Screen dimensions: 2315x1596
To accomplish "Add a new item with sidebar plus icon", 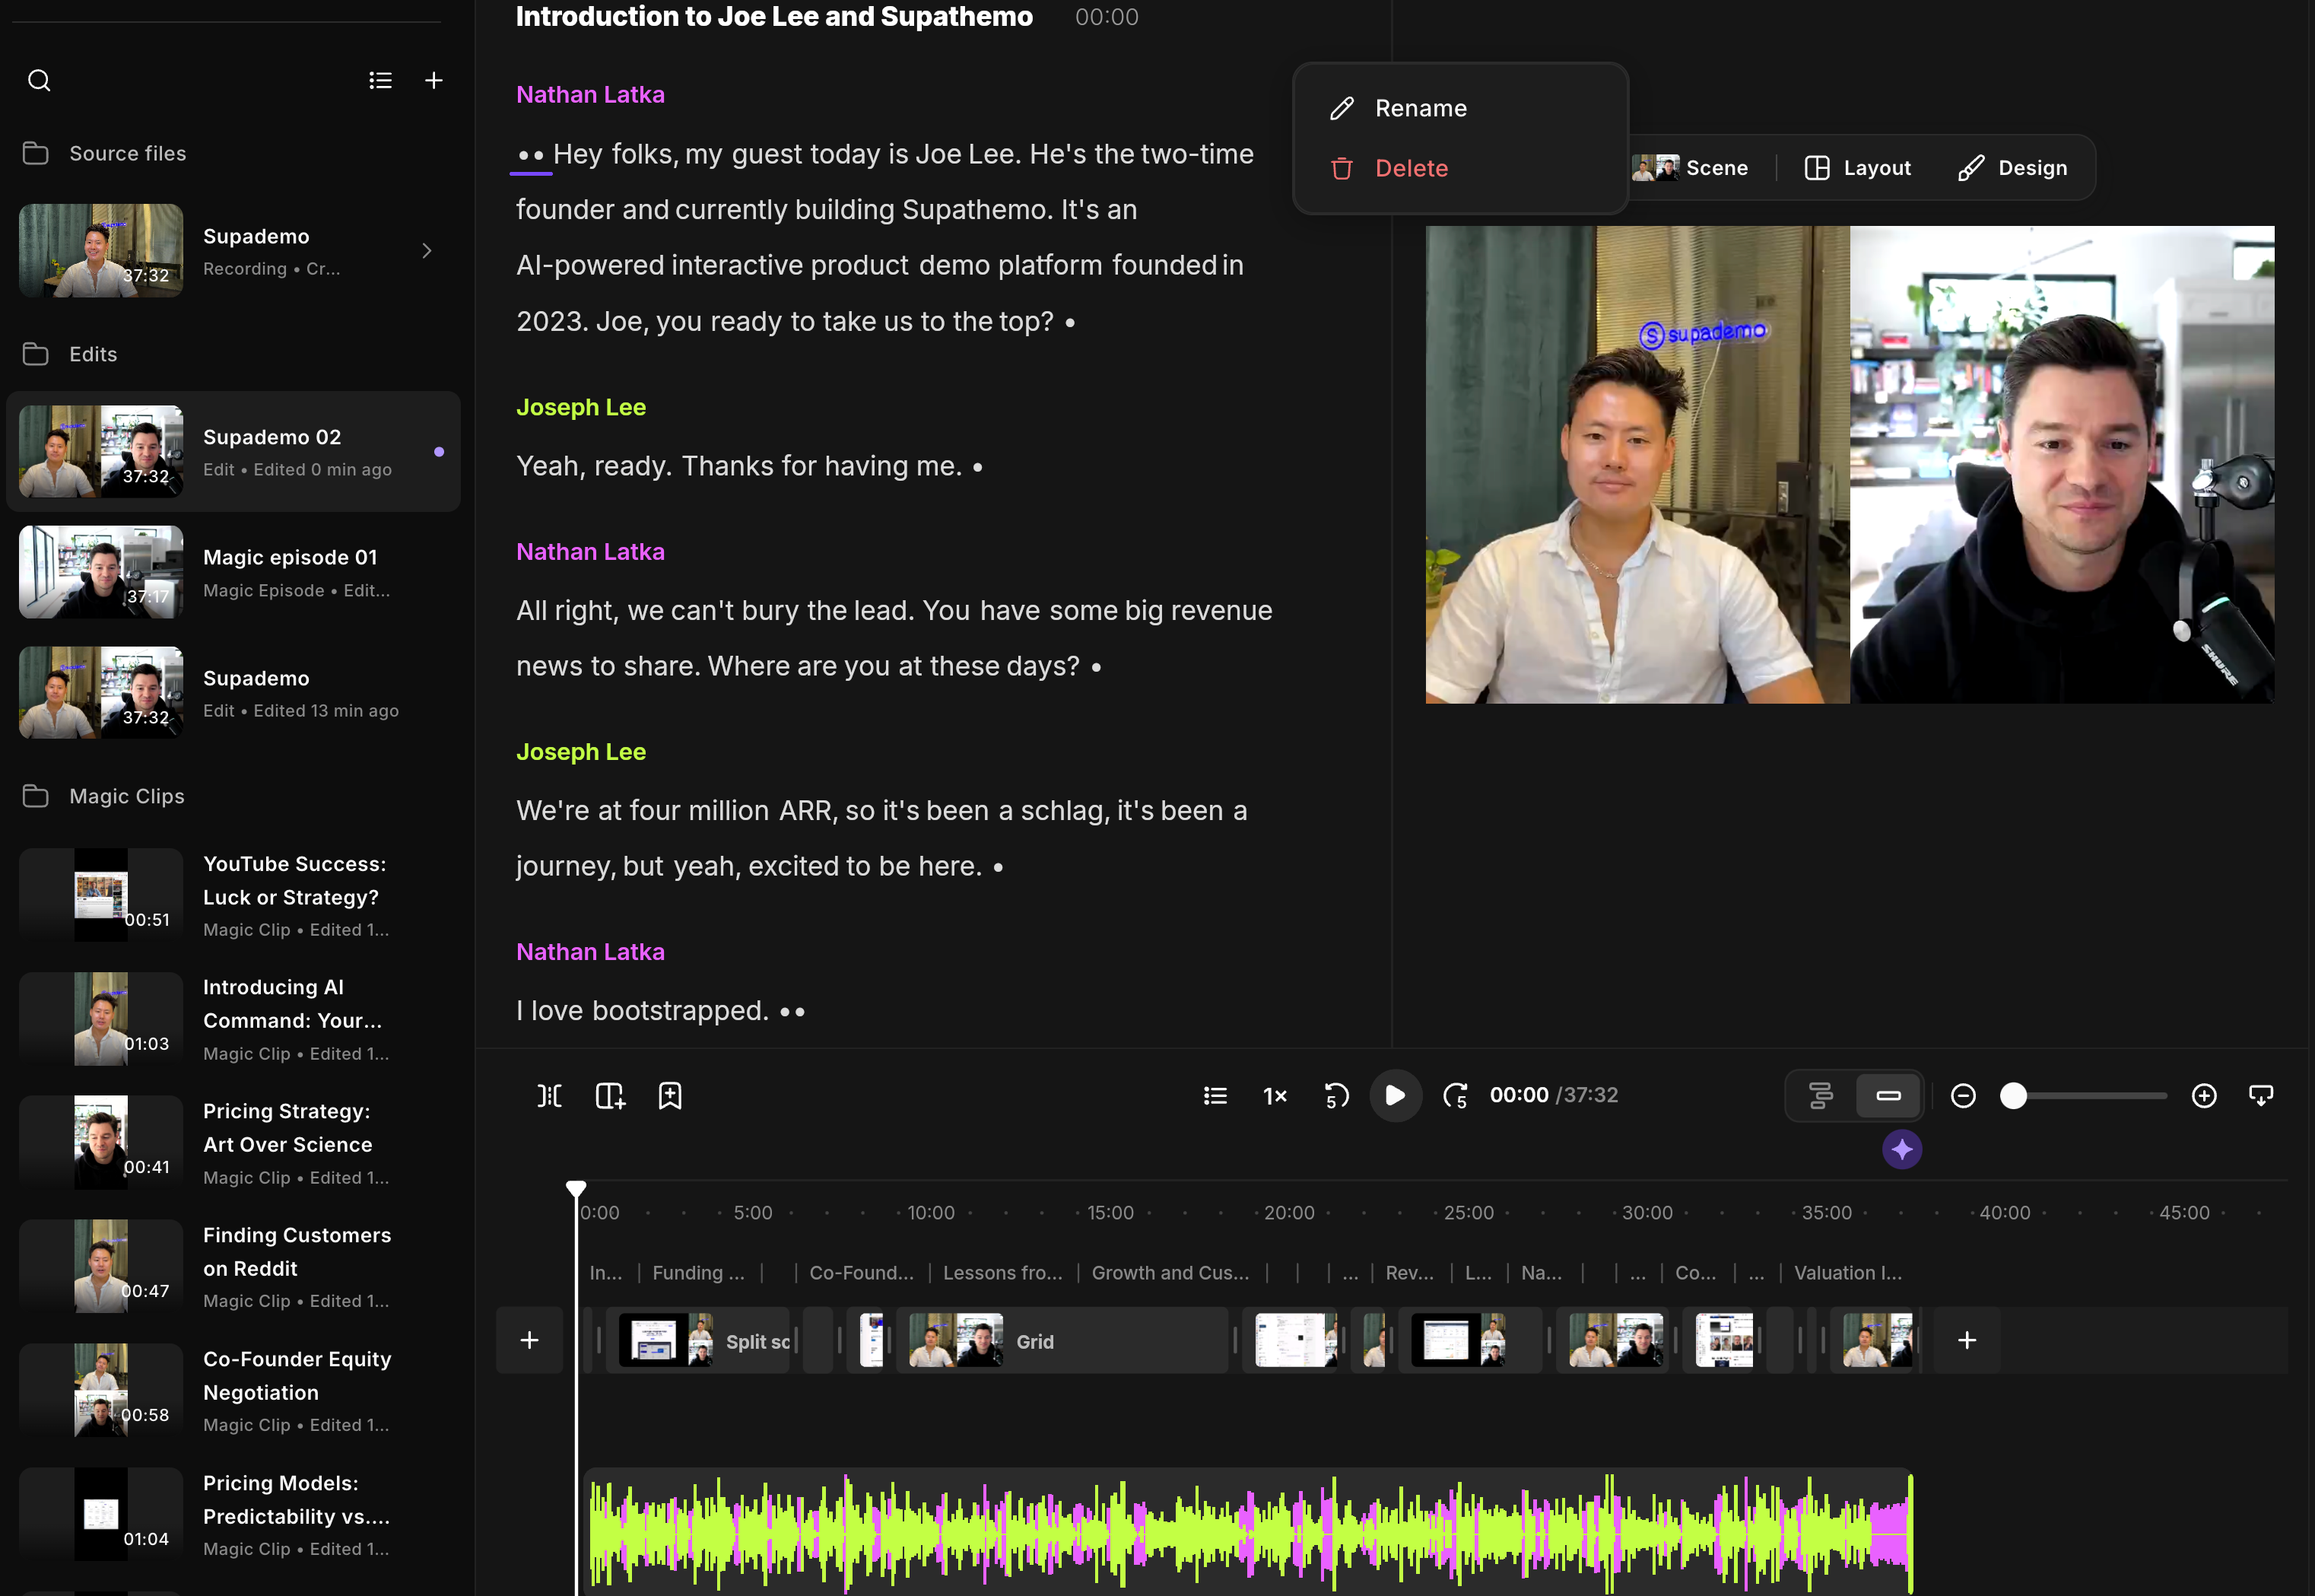I will 433,80.
